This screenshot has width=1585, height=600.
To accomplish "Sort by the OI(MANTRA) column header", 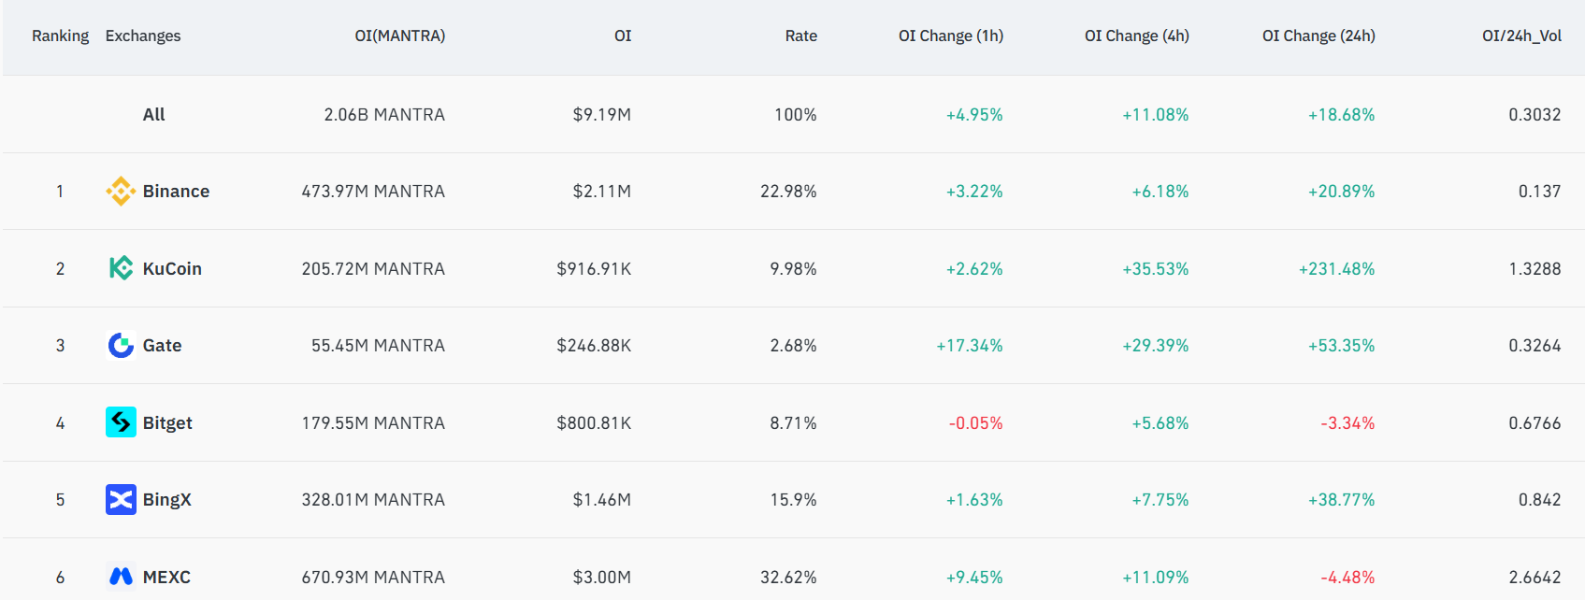I will [x=399, y=36].
